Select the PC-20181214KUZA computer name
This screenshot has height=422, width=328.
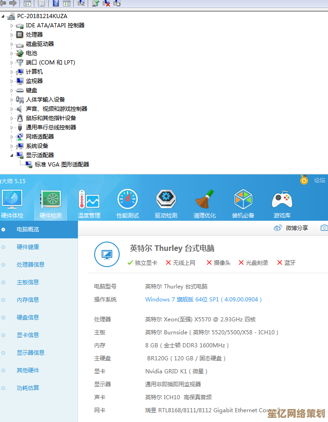42,16
